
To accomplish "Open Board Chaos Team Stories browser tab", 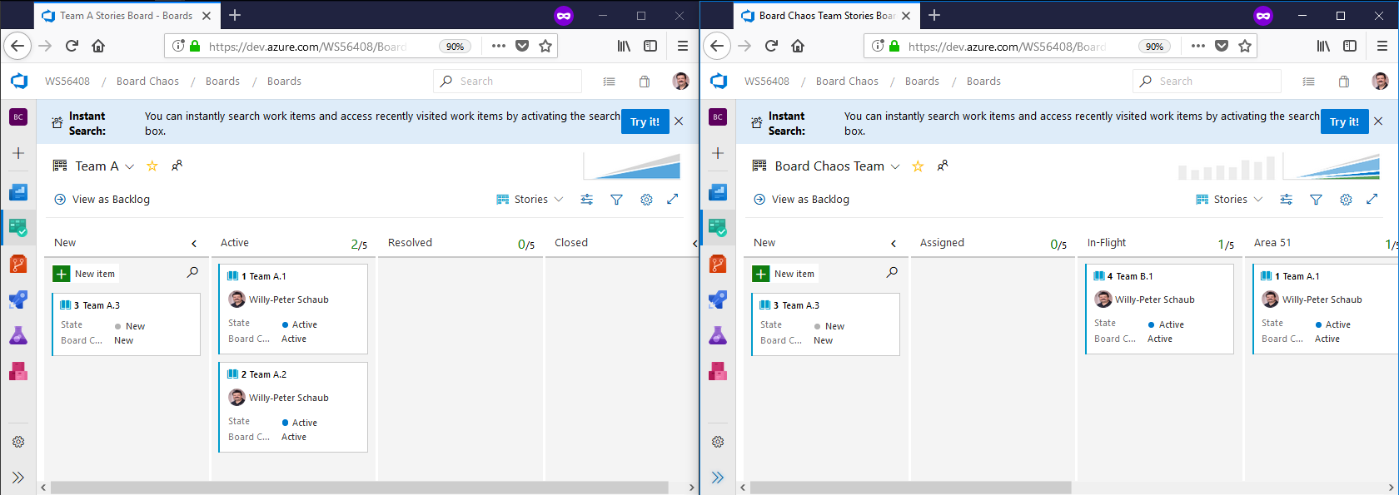I will pyautogui.click(x=826, y=15).
